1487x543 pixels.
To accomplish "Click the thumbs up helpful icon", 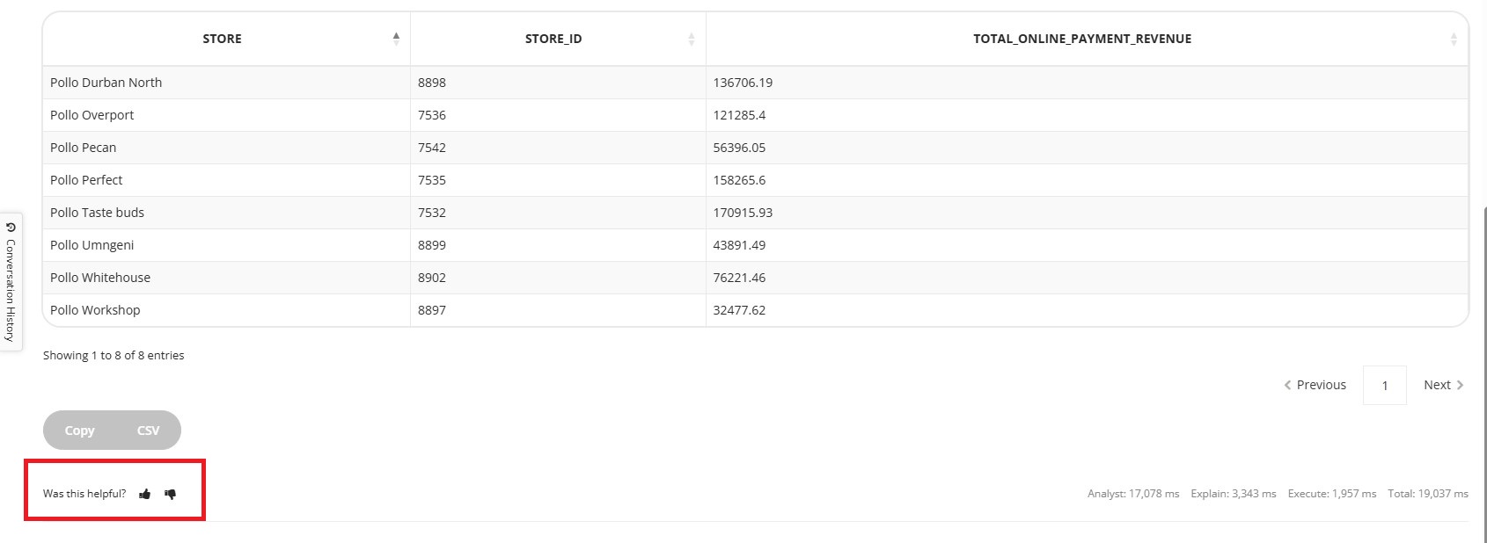I will 145,494.
